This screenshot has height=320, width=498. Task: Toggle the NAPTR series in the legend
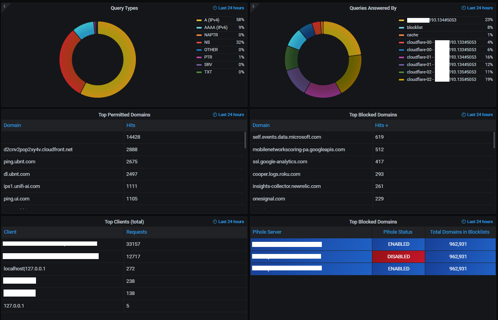click(x=211, y=35)
